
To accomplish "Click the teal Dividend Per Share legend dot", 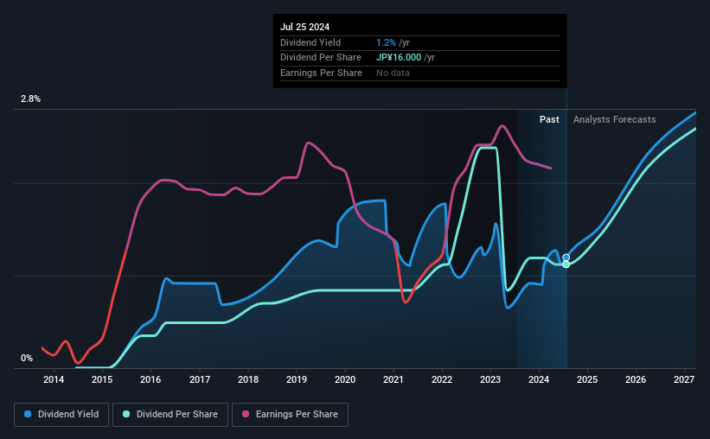I will click(x=126, y=414).
